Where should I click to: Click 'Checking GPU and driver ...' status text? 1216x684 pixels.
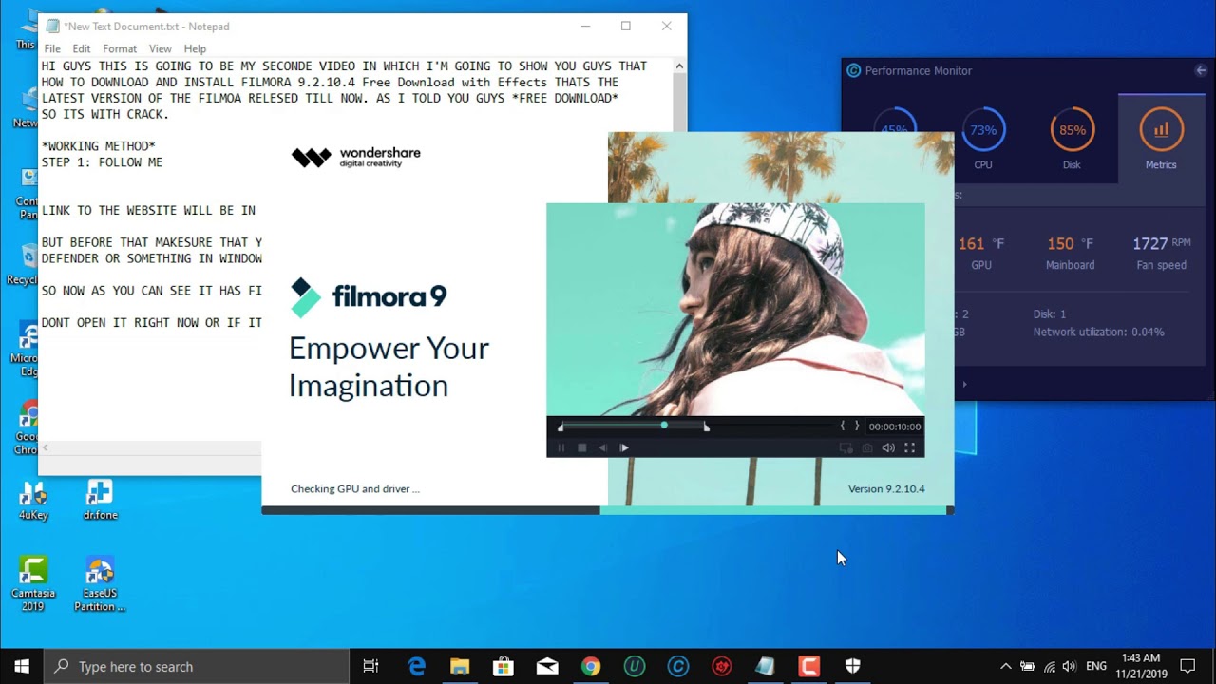(x=354, y=488)
